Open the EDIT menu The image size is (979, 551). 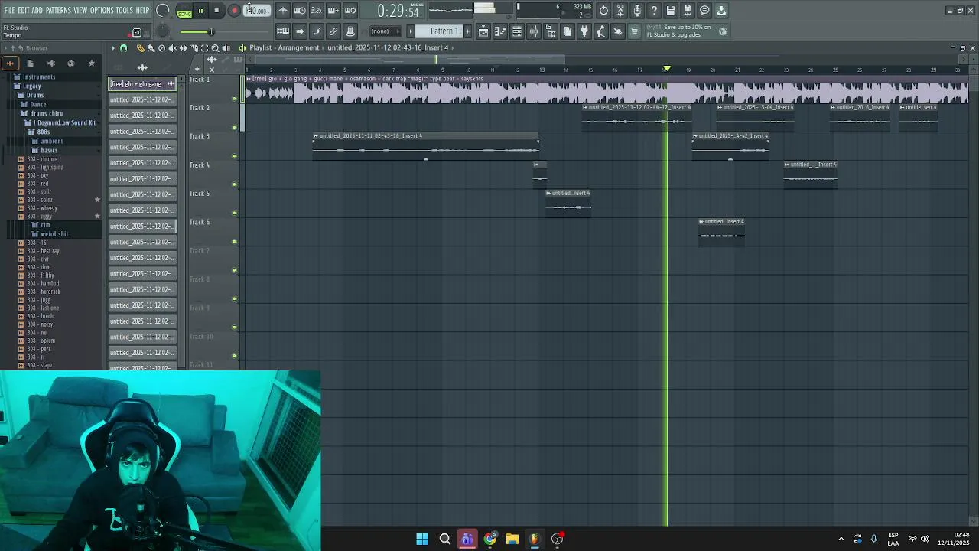pyautogui.click(x=24, y=10)
